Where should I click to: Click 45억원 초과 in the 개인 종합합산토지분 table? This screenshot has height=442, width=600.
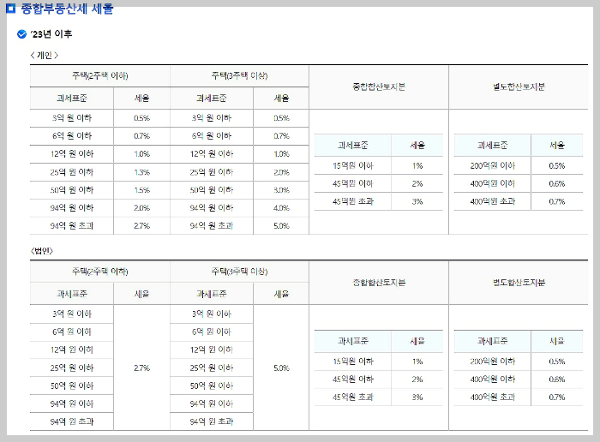coord(353,201)
